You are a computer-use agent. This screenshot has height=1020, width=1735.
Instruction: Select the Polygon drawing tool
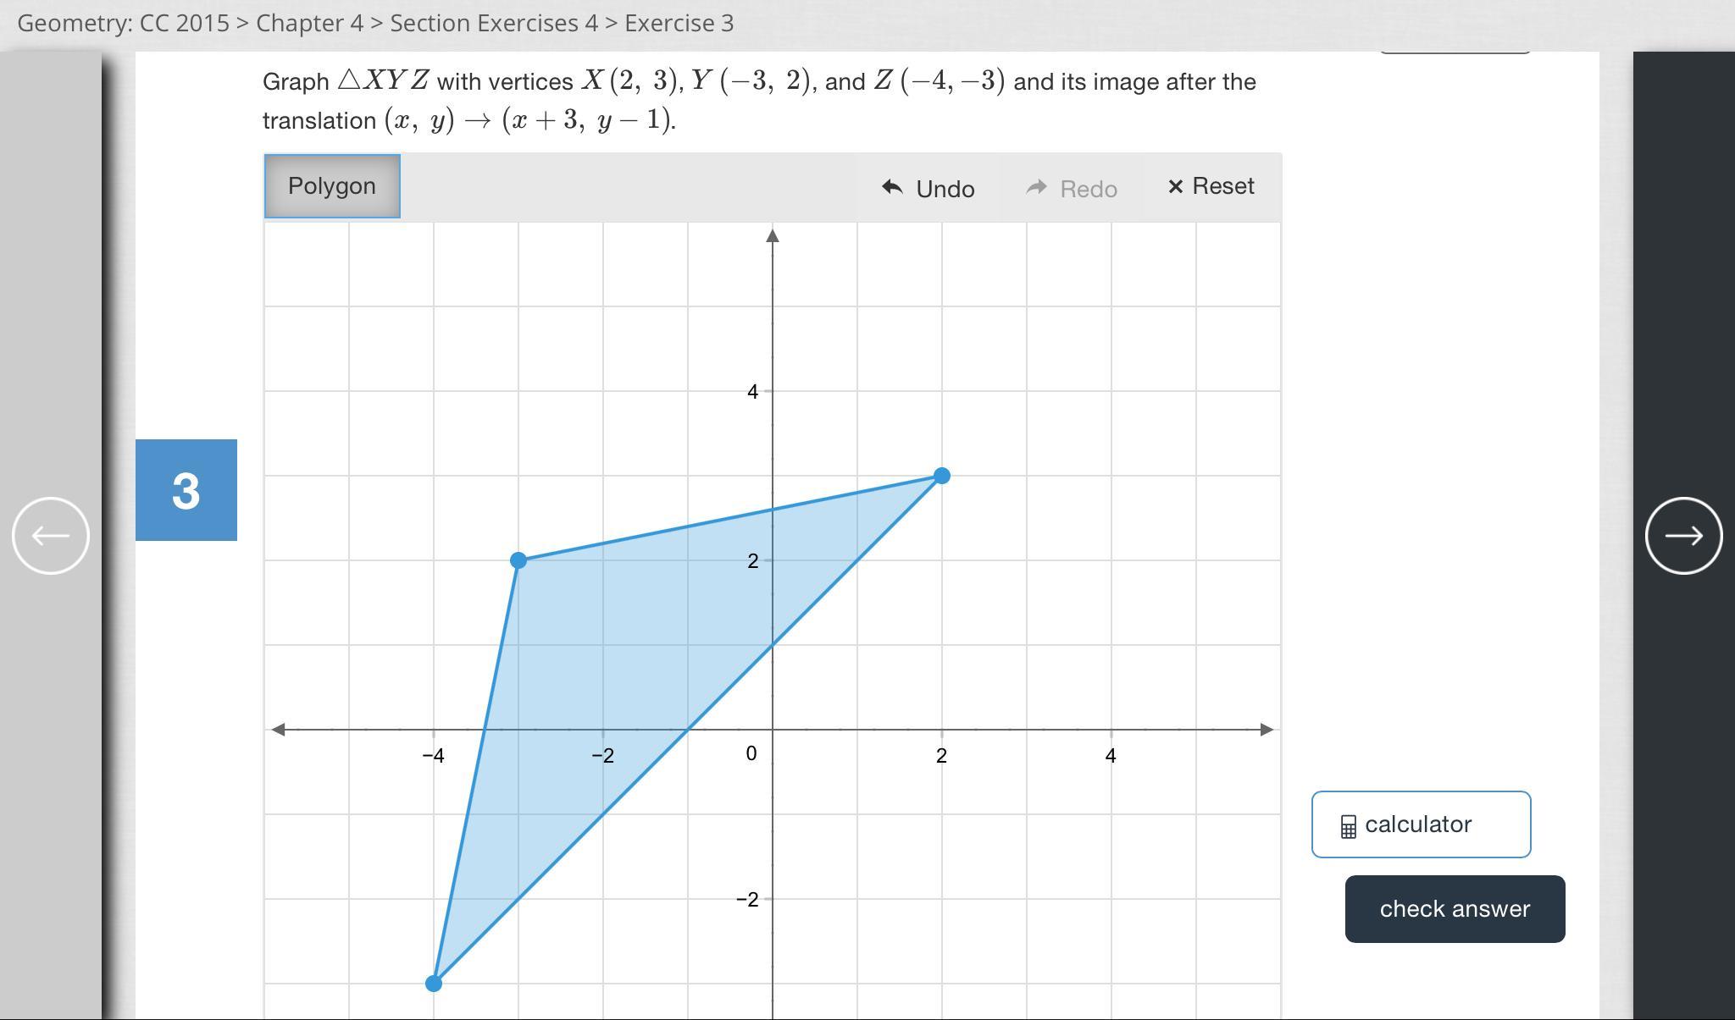click(x=332, y=186)
